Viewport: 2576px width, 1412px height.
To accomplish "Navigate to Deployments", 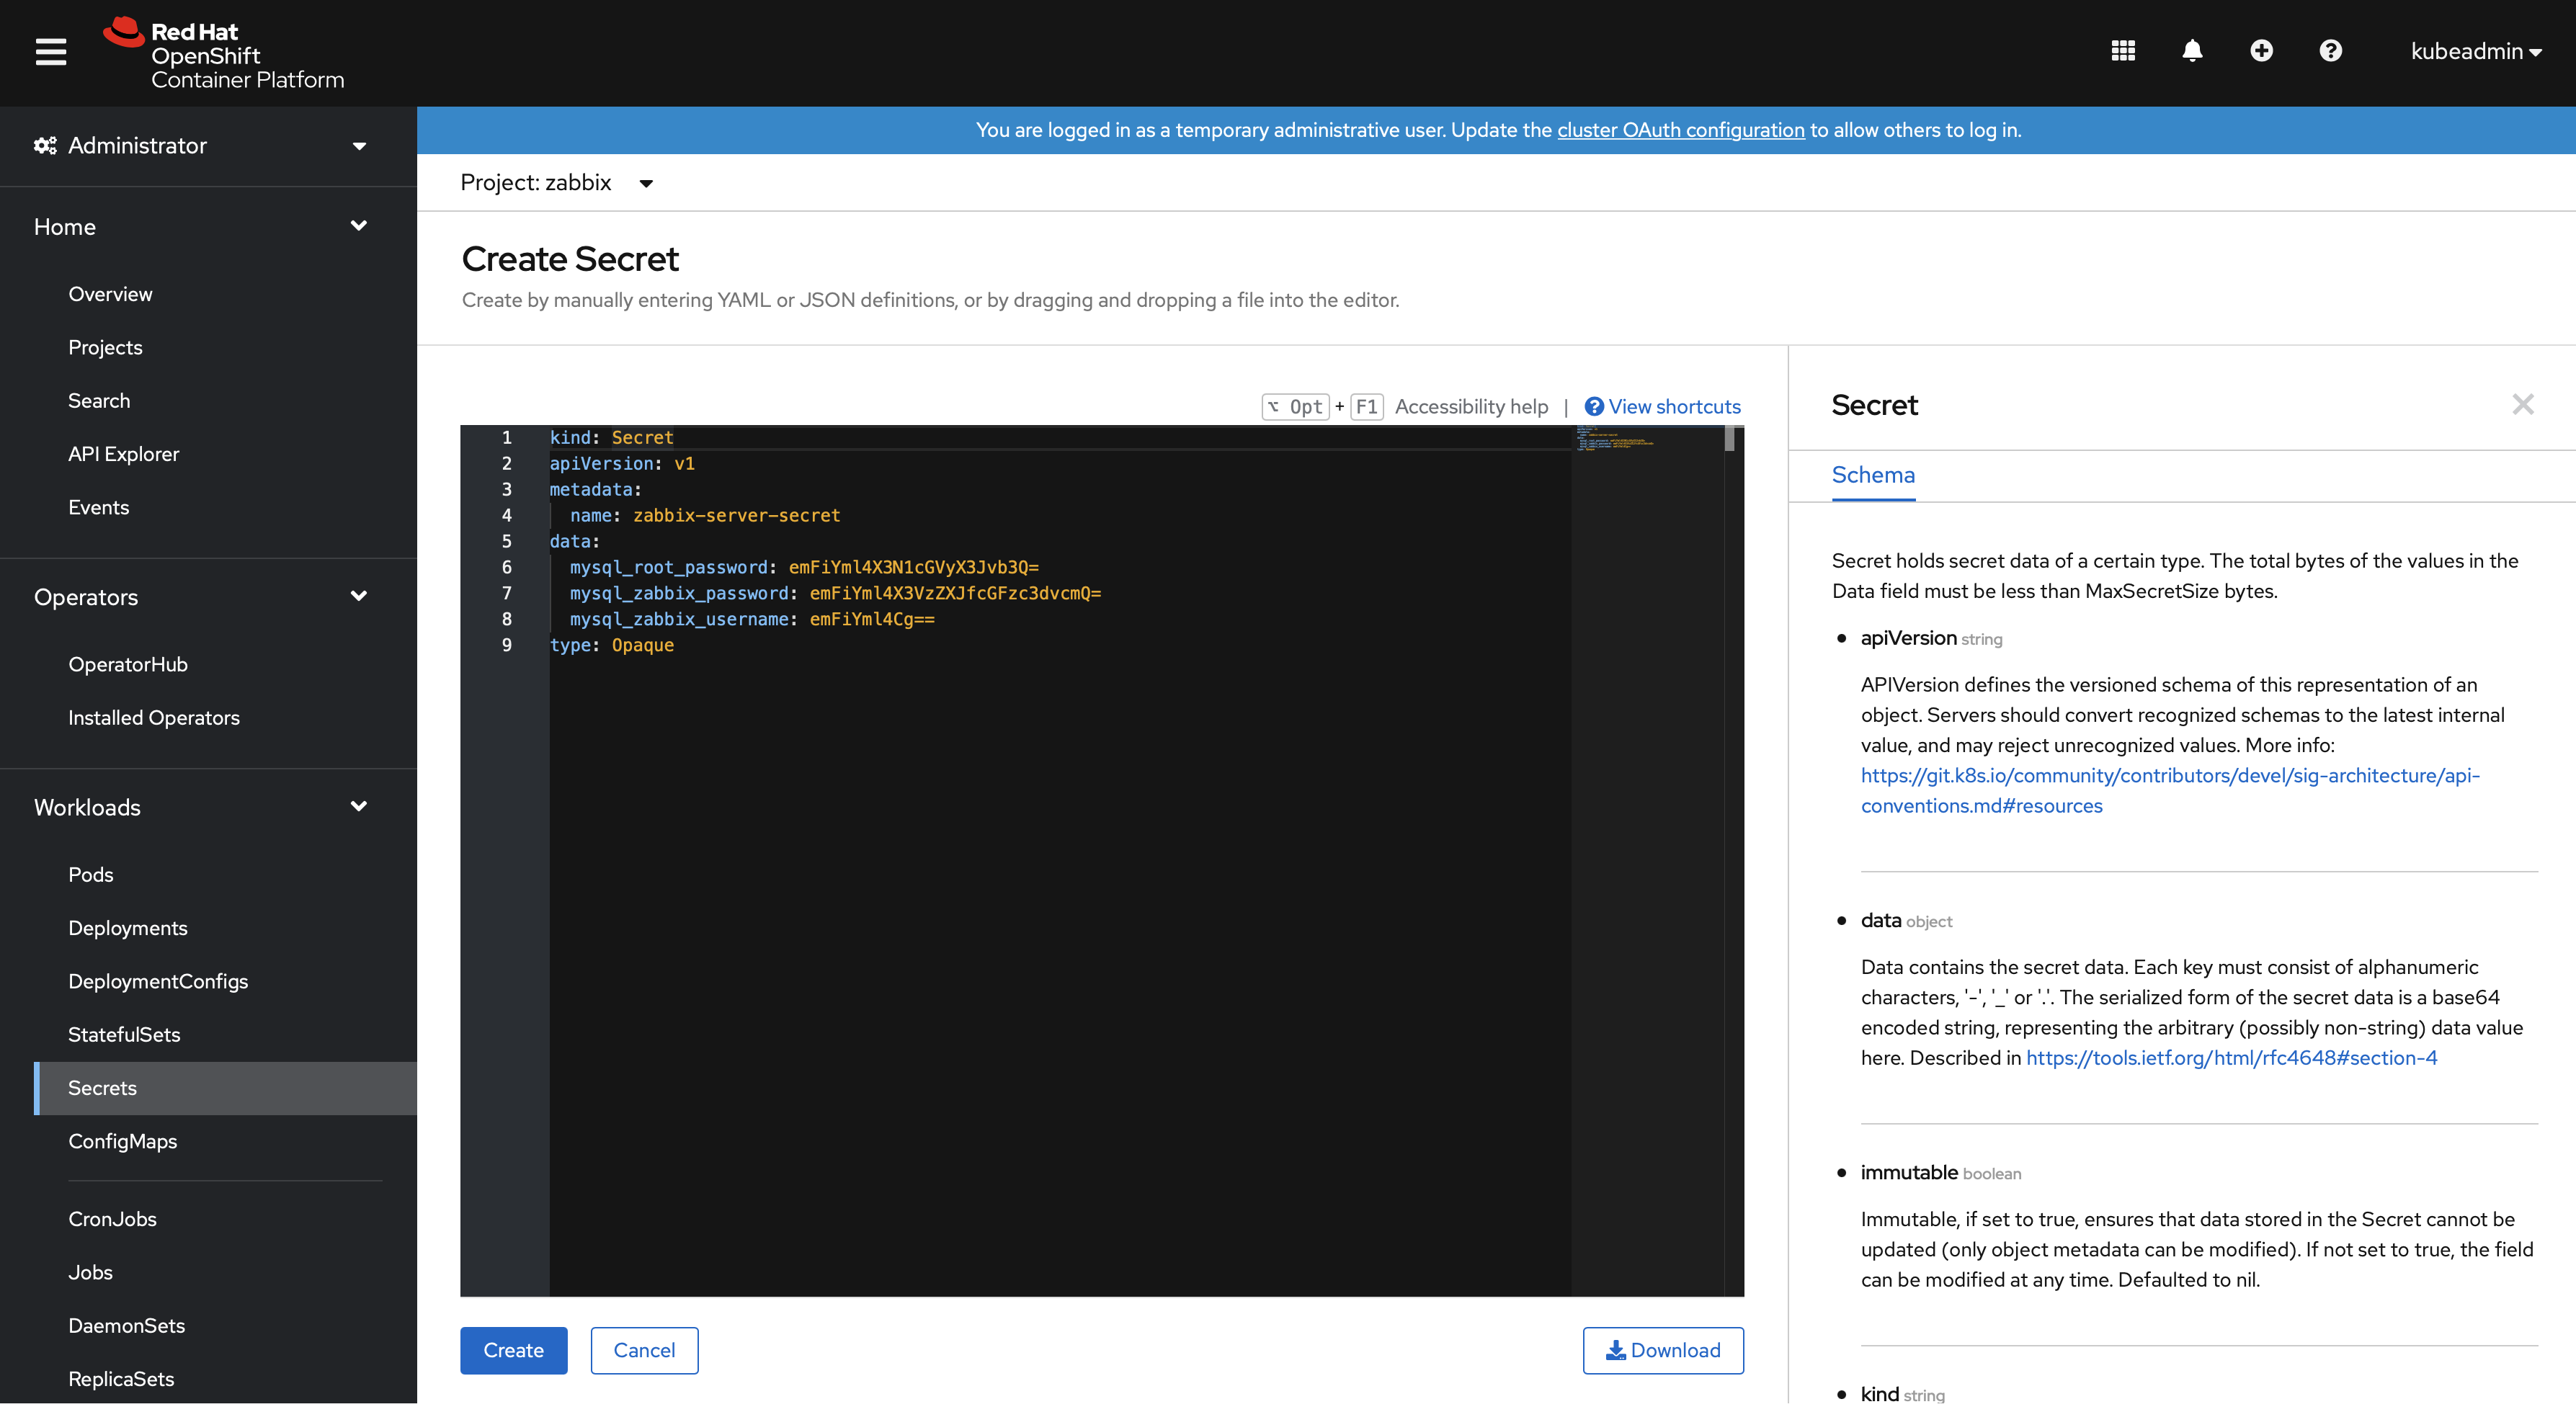I will [128, 929].
